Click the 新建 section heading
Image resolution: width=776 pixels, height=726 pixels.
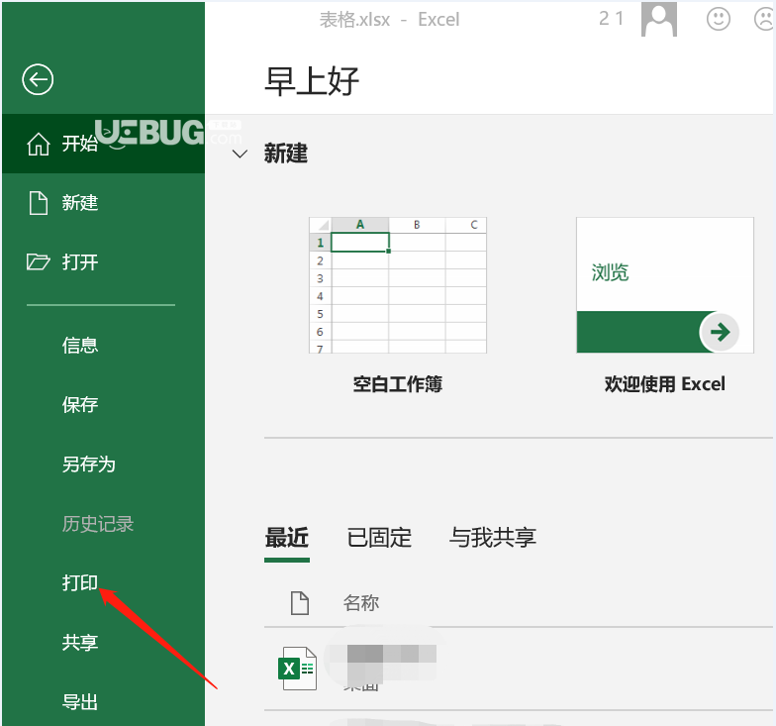[x=286, y=154]
